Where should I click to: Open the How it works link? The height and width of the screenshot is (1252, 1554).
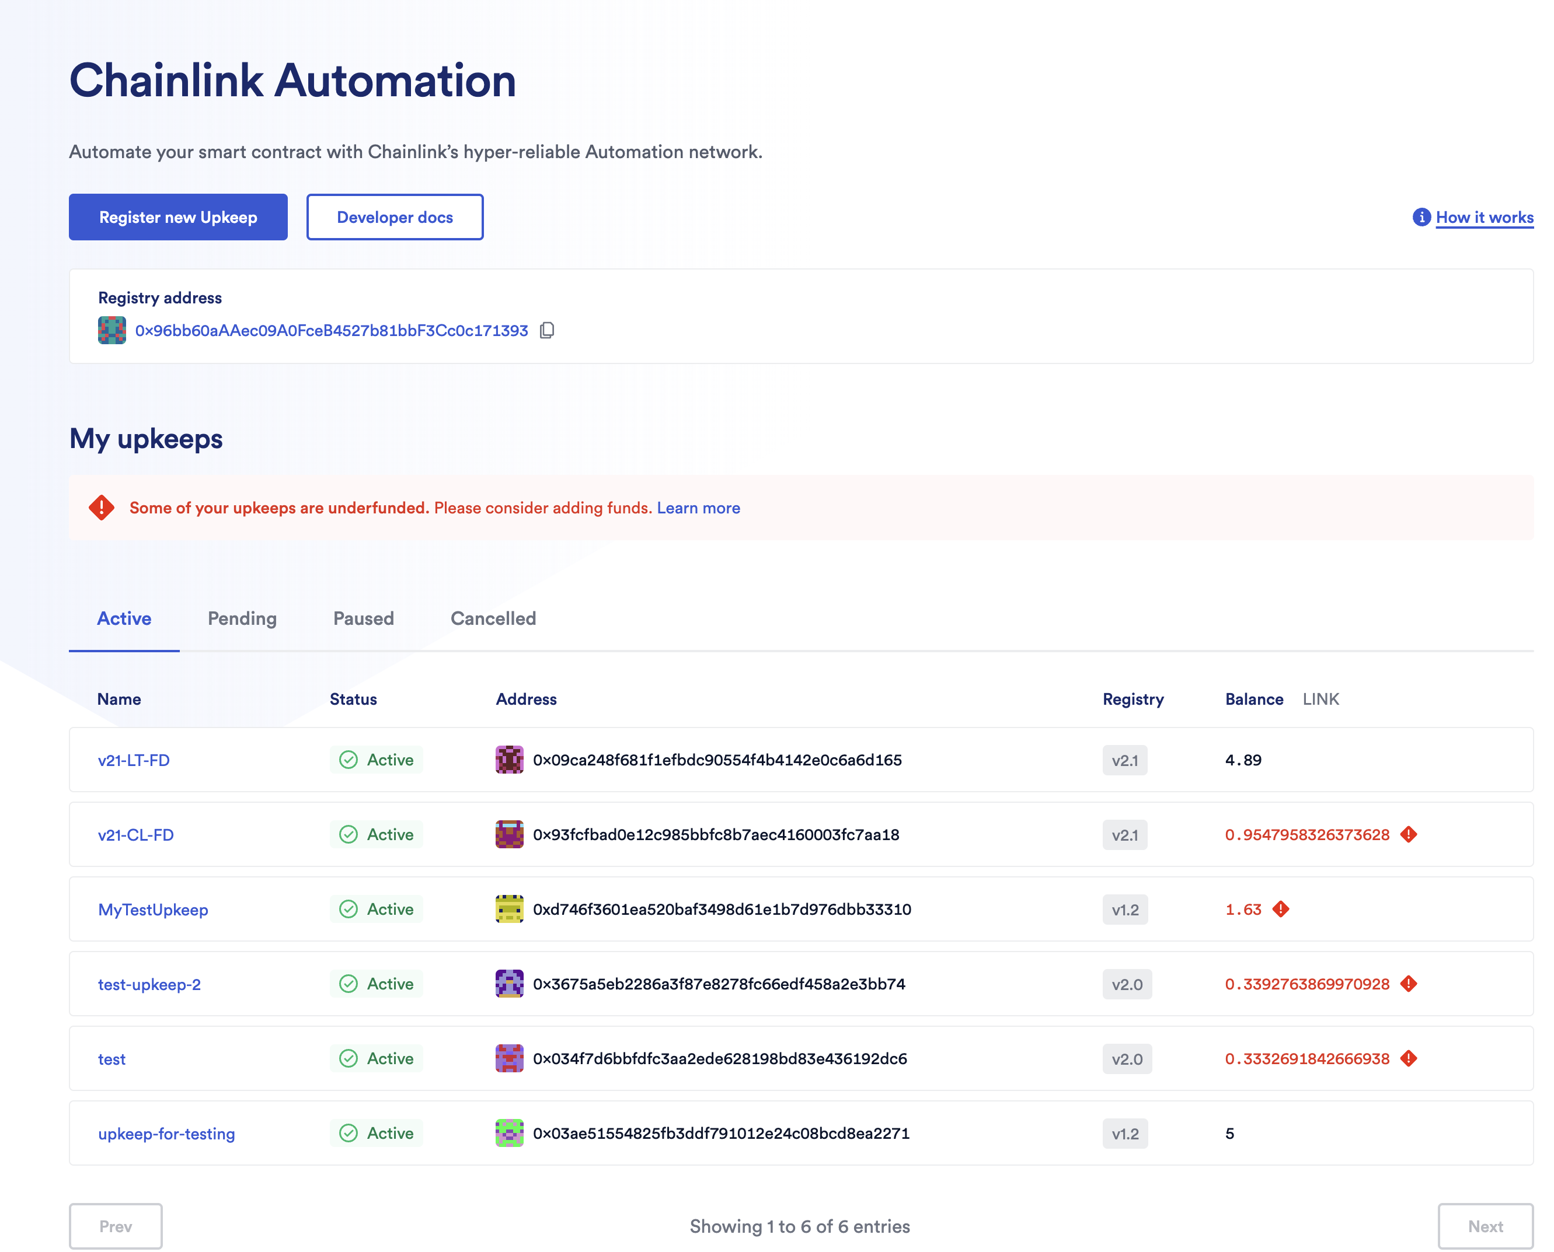(1484, 217)
